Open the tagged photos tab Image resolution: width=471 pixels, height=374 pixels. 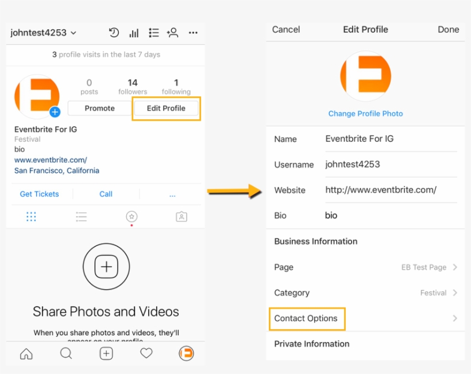pyautogui.click(x=182, y=217)
